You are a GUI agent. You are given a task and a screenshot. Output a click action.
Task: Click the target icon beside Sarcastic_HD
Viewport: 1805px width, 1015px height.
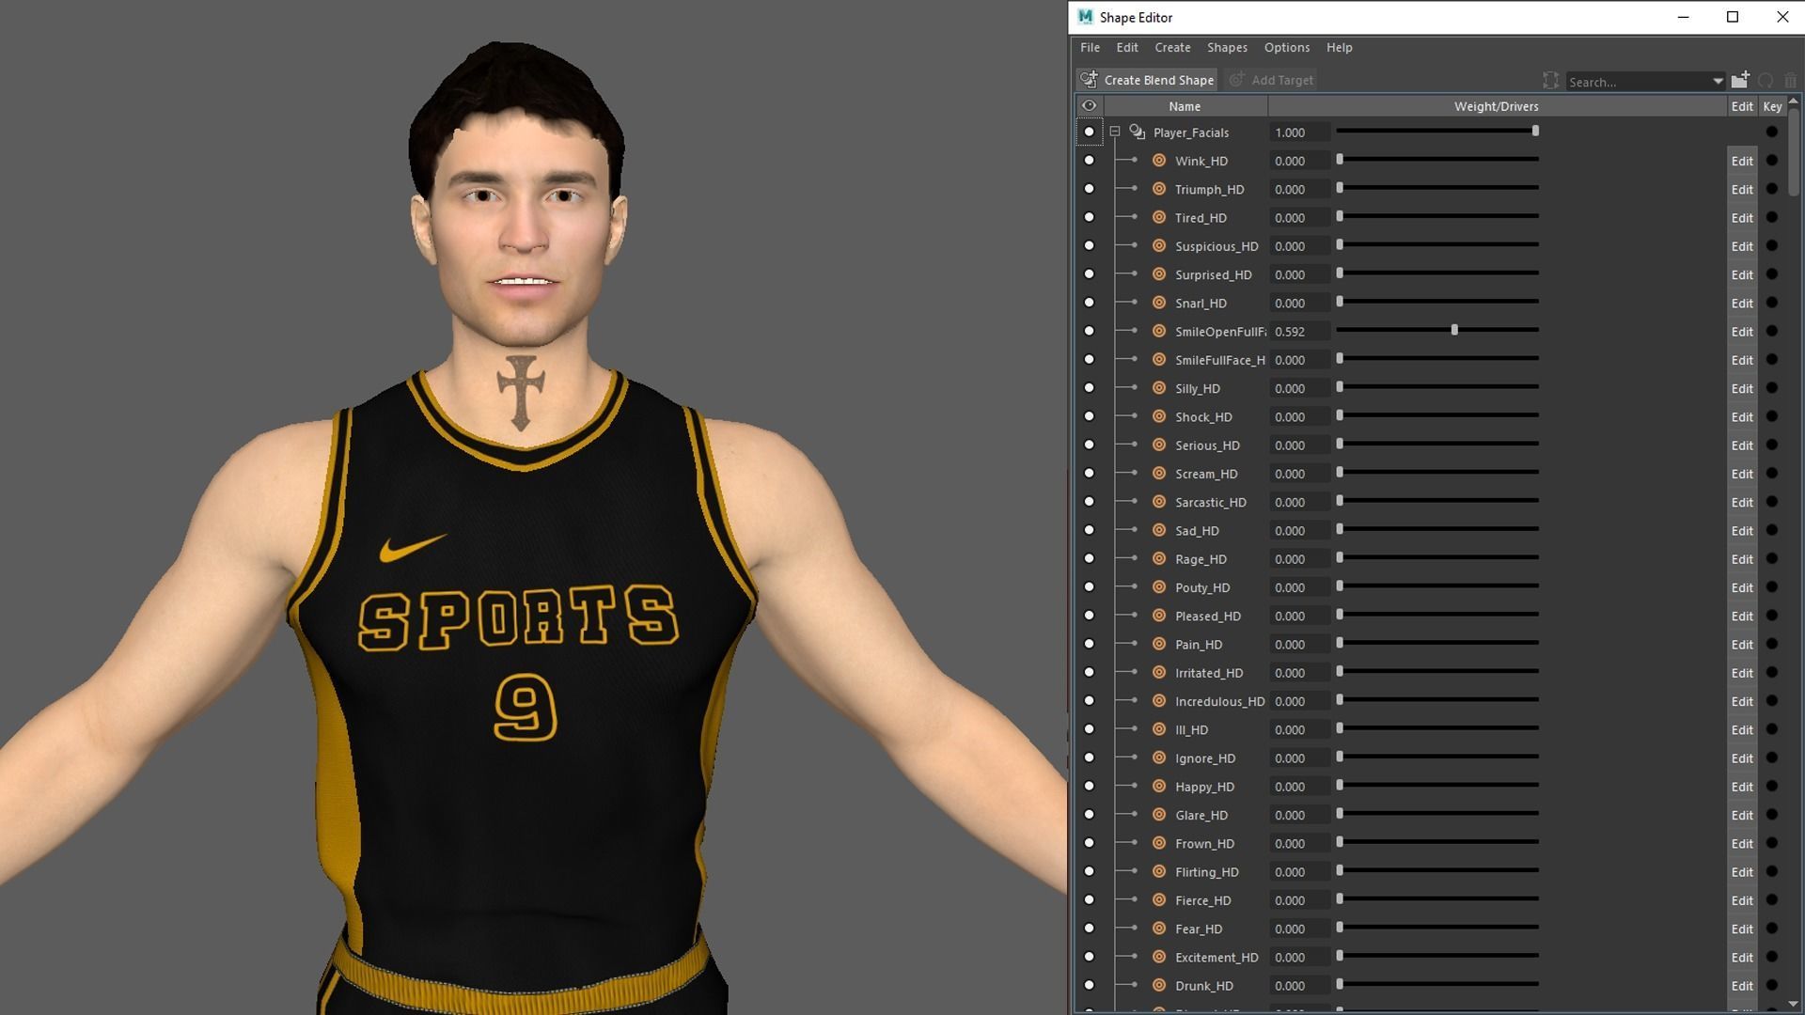1159,502
